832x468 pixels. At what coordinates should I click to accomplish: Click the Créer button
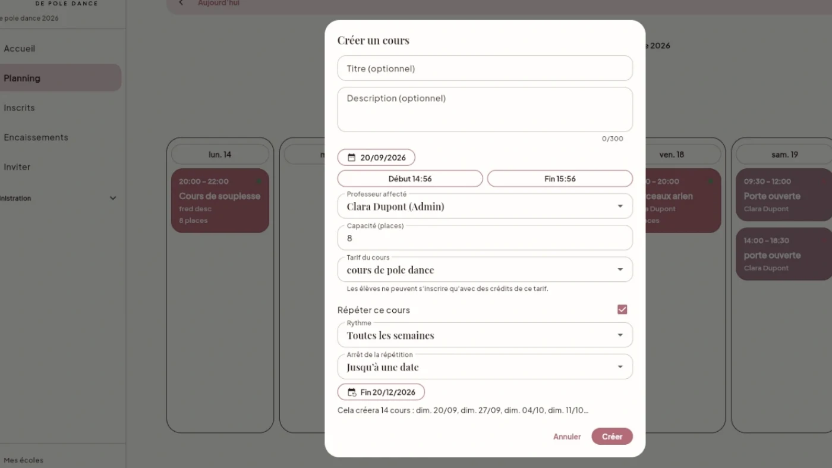pos(612,436)
